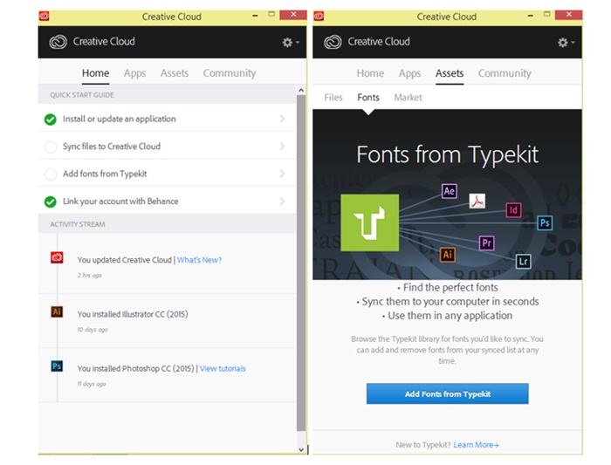Click the Photoshop icon in activity stream
Viewport: 611px width, 465px height.
coord(57,366)
